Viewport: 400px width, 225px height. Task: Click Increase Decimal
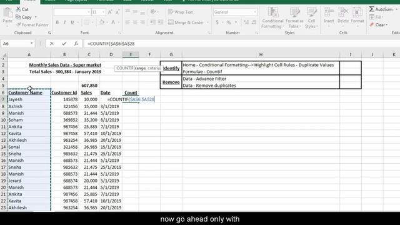[246, 22]
